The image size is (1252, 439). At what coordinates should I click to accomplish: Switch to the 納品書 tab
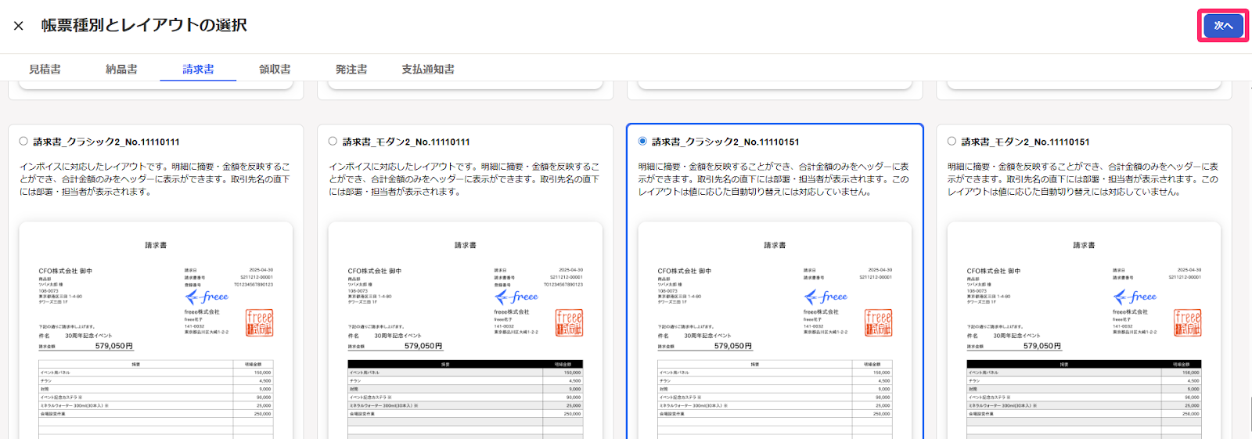pos(121,69)
